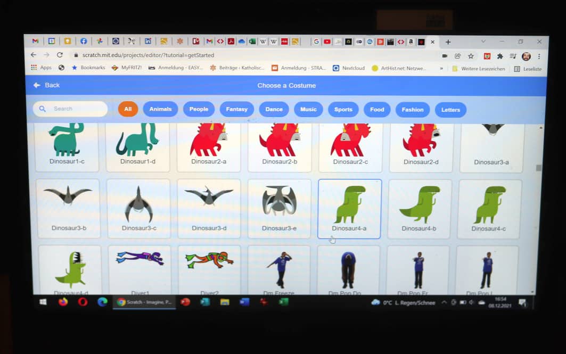Viewport: 566px width, 354px height.
Task: Open a new browser tab
Action: (x=448, y=42)
